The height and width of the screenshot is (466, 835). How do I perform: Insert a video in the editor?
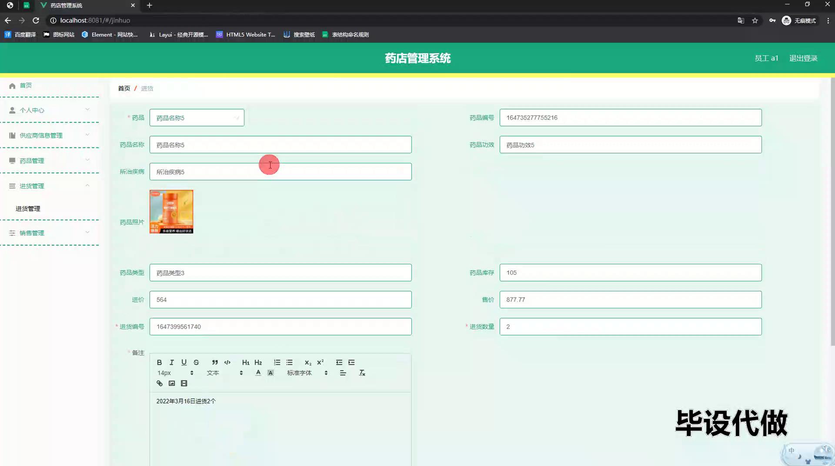pos(184,383)
